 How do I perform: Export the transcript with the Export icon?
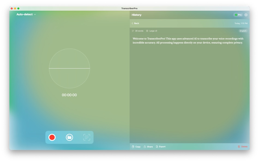(x=160, y=146)
